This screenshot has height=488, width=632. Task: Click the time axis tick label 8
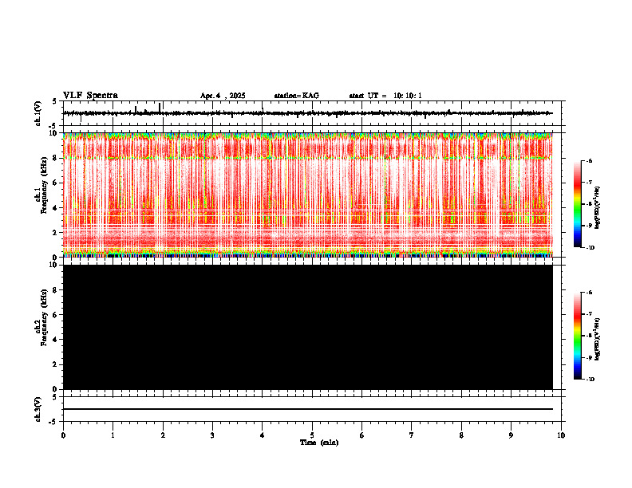[x=461, y=435]
